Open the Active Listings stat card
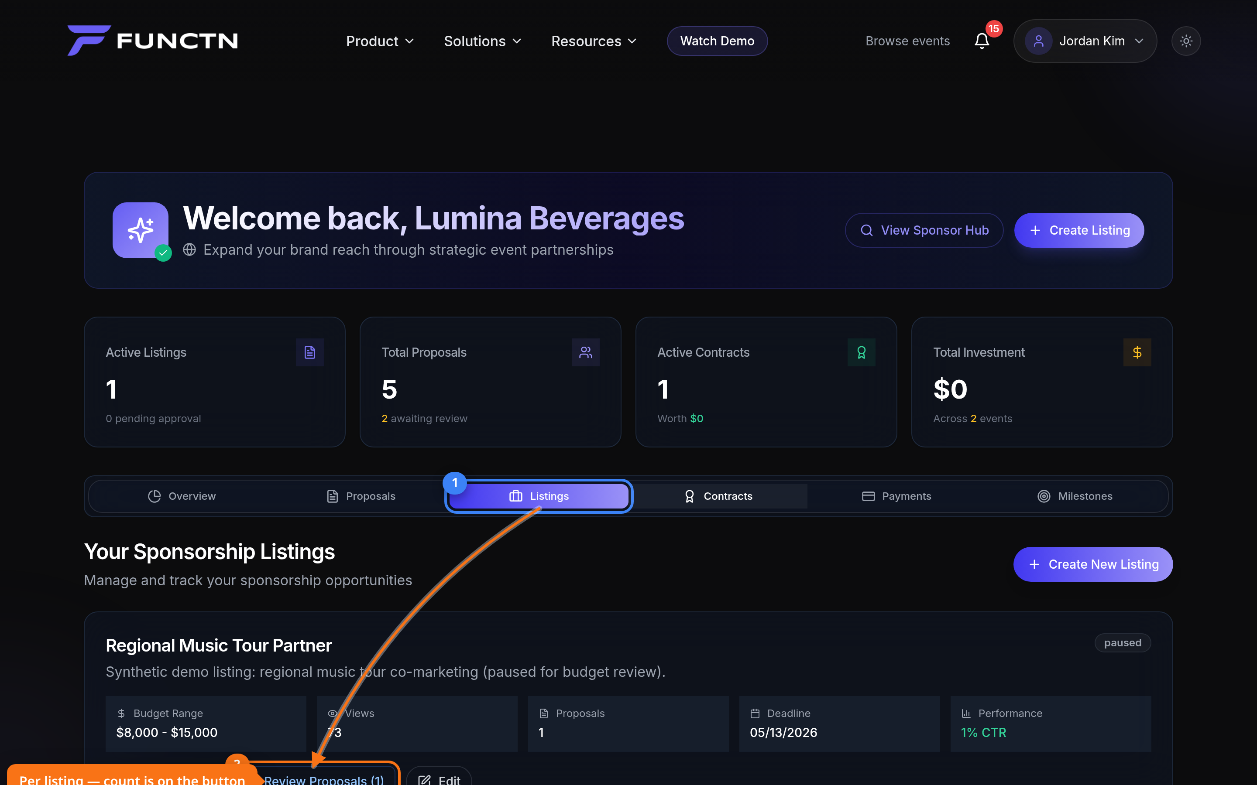This screenshot has width=1257, height=785. (215, 382)
